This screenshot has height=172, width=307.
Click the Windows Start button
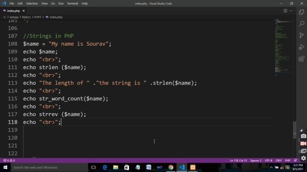(5, 167)
